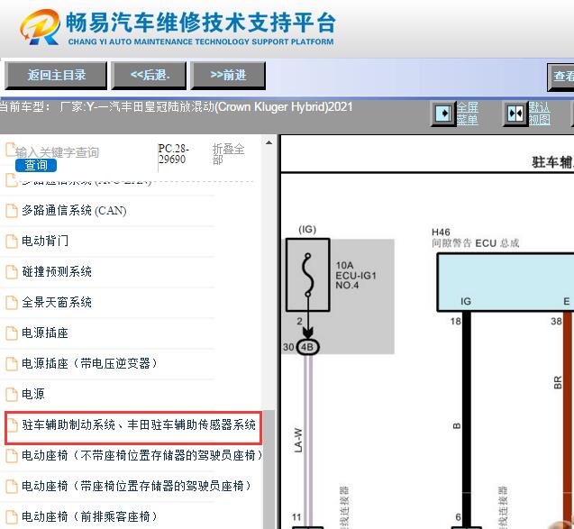Go forward with the >>前进 button
Screen dimensions: 574x529
(228, 76)
